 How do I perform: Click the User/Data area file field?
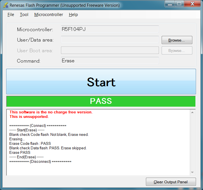click(x=110, y=40)
